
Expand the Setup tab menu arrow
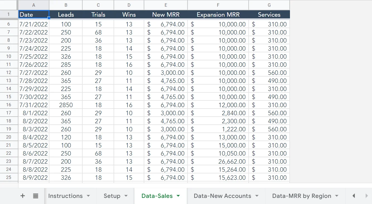point(126,196)
